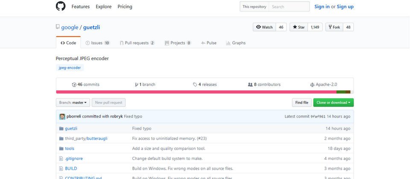This screenshot has width=410, height=179.
Task: Open the guetzli folder
Action: [x=71, y=129]
